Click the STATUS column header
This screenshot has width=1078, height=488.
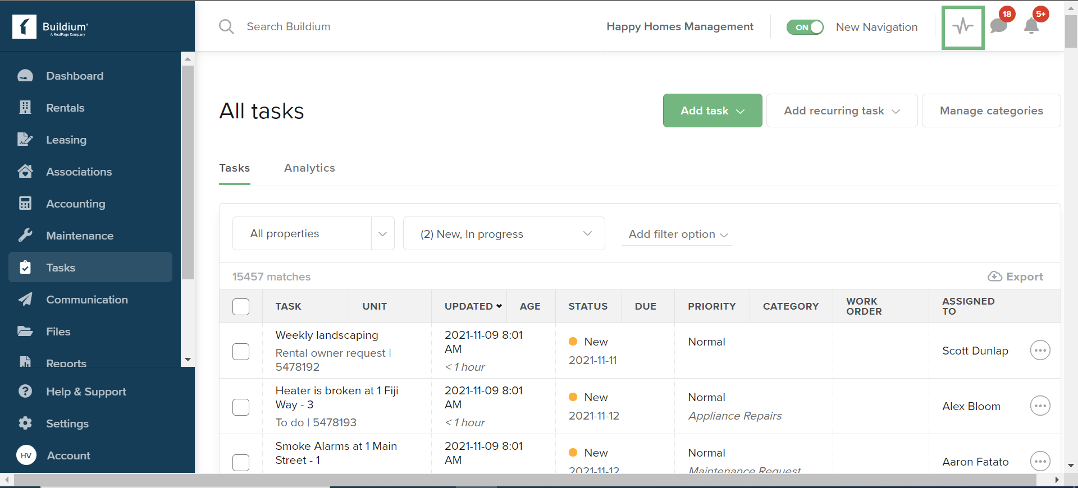click(588, 306)
